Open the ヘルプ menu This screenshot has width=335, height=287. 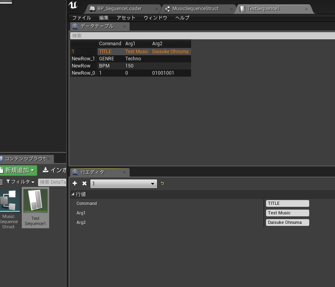(182, 18)
